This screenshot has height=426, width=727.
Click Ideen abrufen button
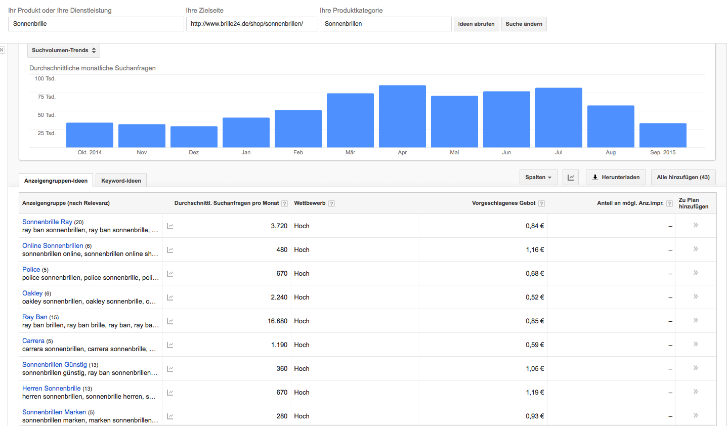pyautogui.click(x=477, y=24)
